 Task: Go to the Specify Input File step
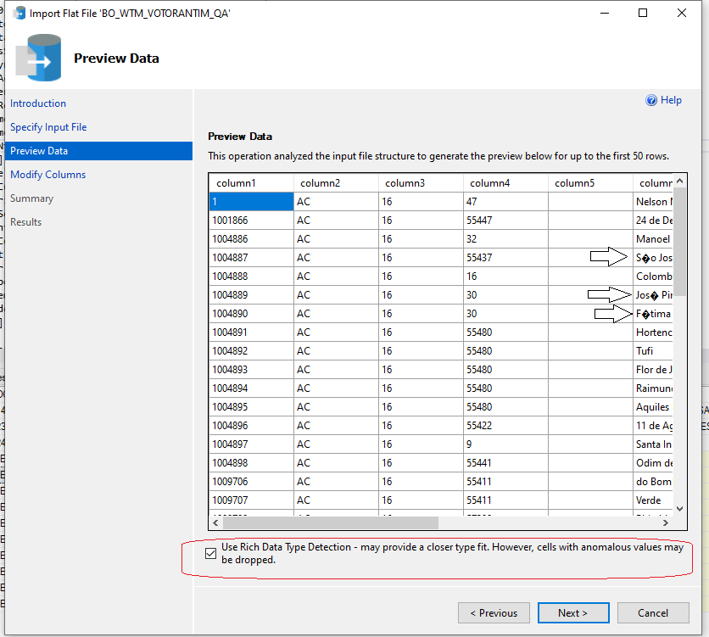[48, 126]
